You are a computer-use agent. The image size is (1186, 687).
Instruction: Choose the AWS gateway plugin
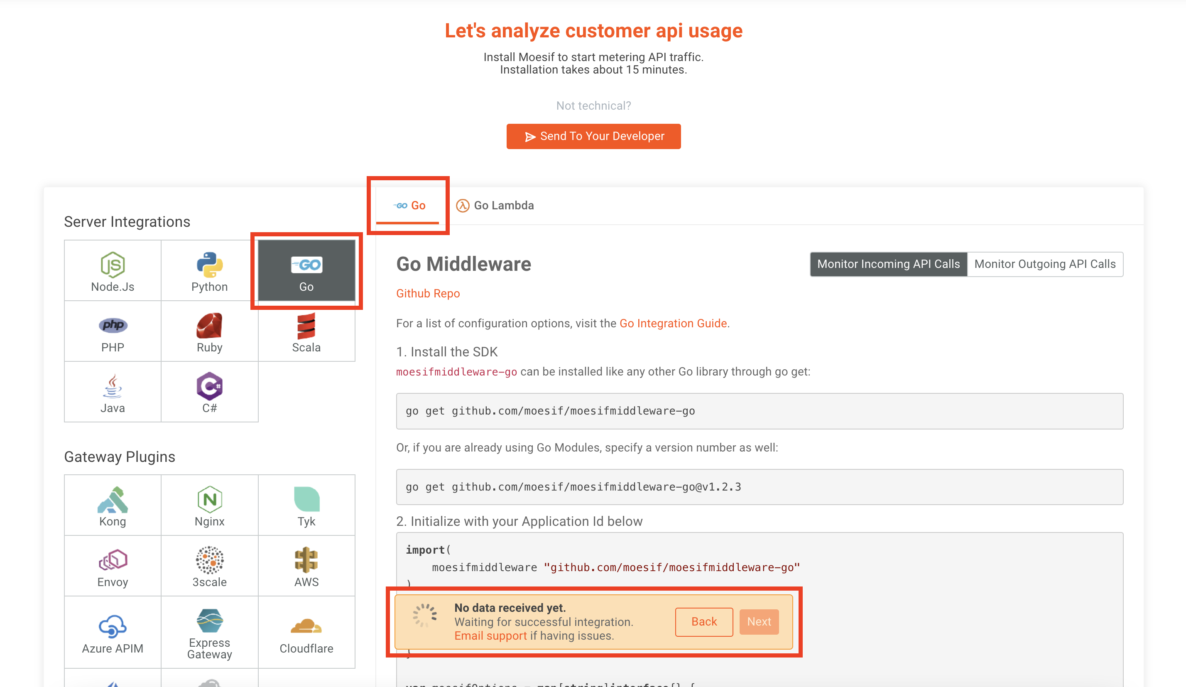pyautogui.click(x=306, y=566)
